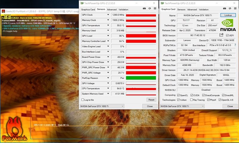Screen dimensions: 239x143
Task: Toggle Log to file checkbox
Action: pyautogui.click(x=83, y=100)
